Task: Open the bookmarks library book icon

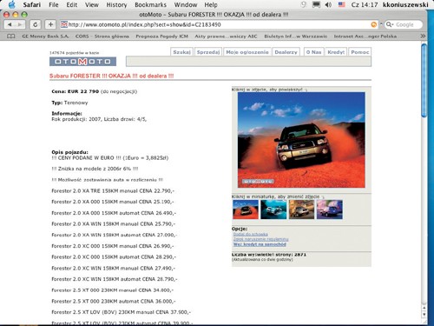Action: (11, 37)
